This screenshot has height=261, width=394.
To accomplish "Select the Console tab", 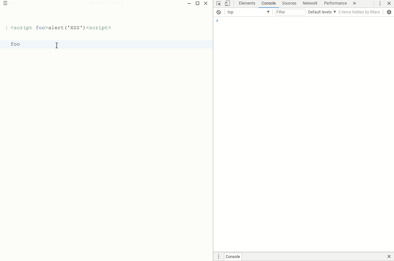I will (269, 3).
